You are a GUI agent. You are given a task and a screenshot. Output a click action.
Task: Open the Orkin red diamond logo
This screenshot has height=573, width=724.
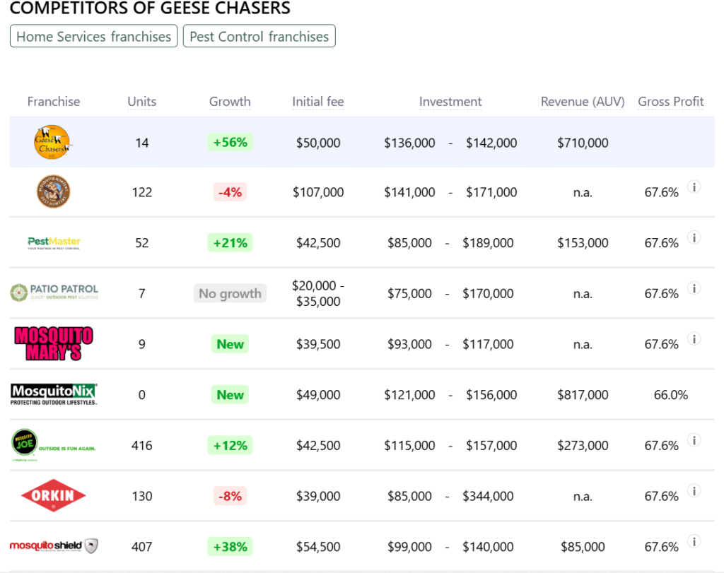click(53, 495)
